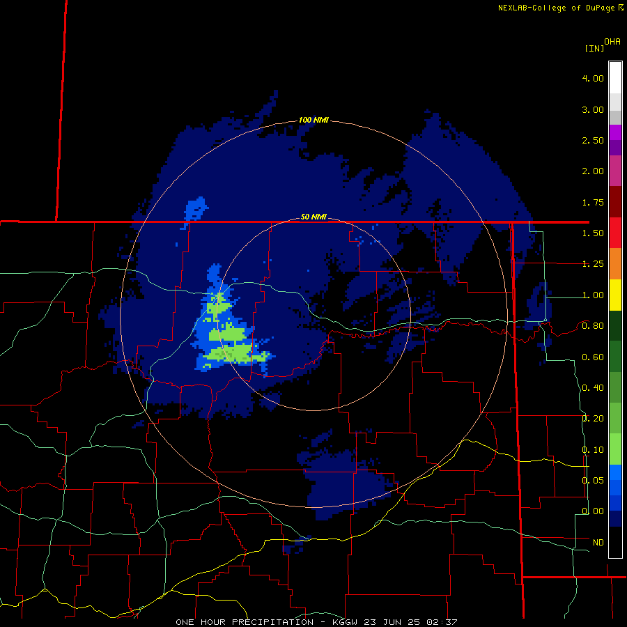The height and width of the screenshot is (627, 627).
Task: Pick the orange swatch beside 1.25
Action: [615, 264]
